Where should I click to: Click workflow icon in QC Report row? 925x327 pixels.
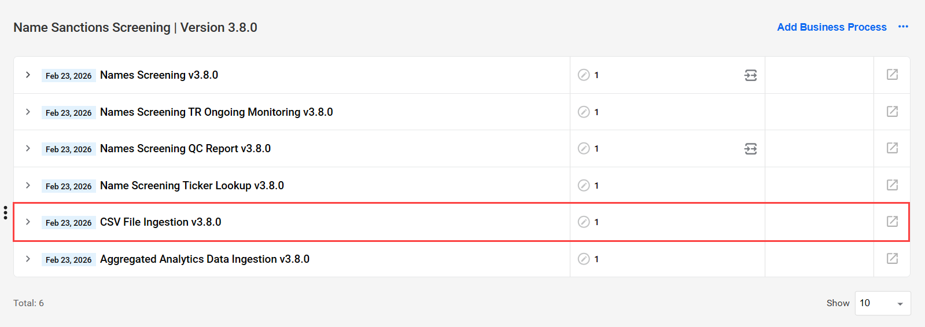tap(750, 149)
